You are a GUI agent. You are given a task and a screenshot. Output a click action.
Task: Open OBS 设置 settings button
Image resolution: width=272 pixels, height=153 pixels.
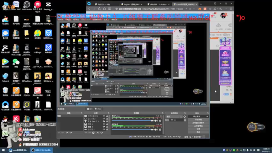[198, 129]
